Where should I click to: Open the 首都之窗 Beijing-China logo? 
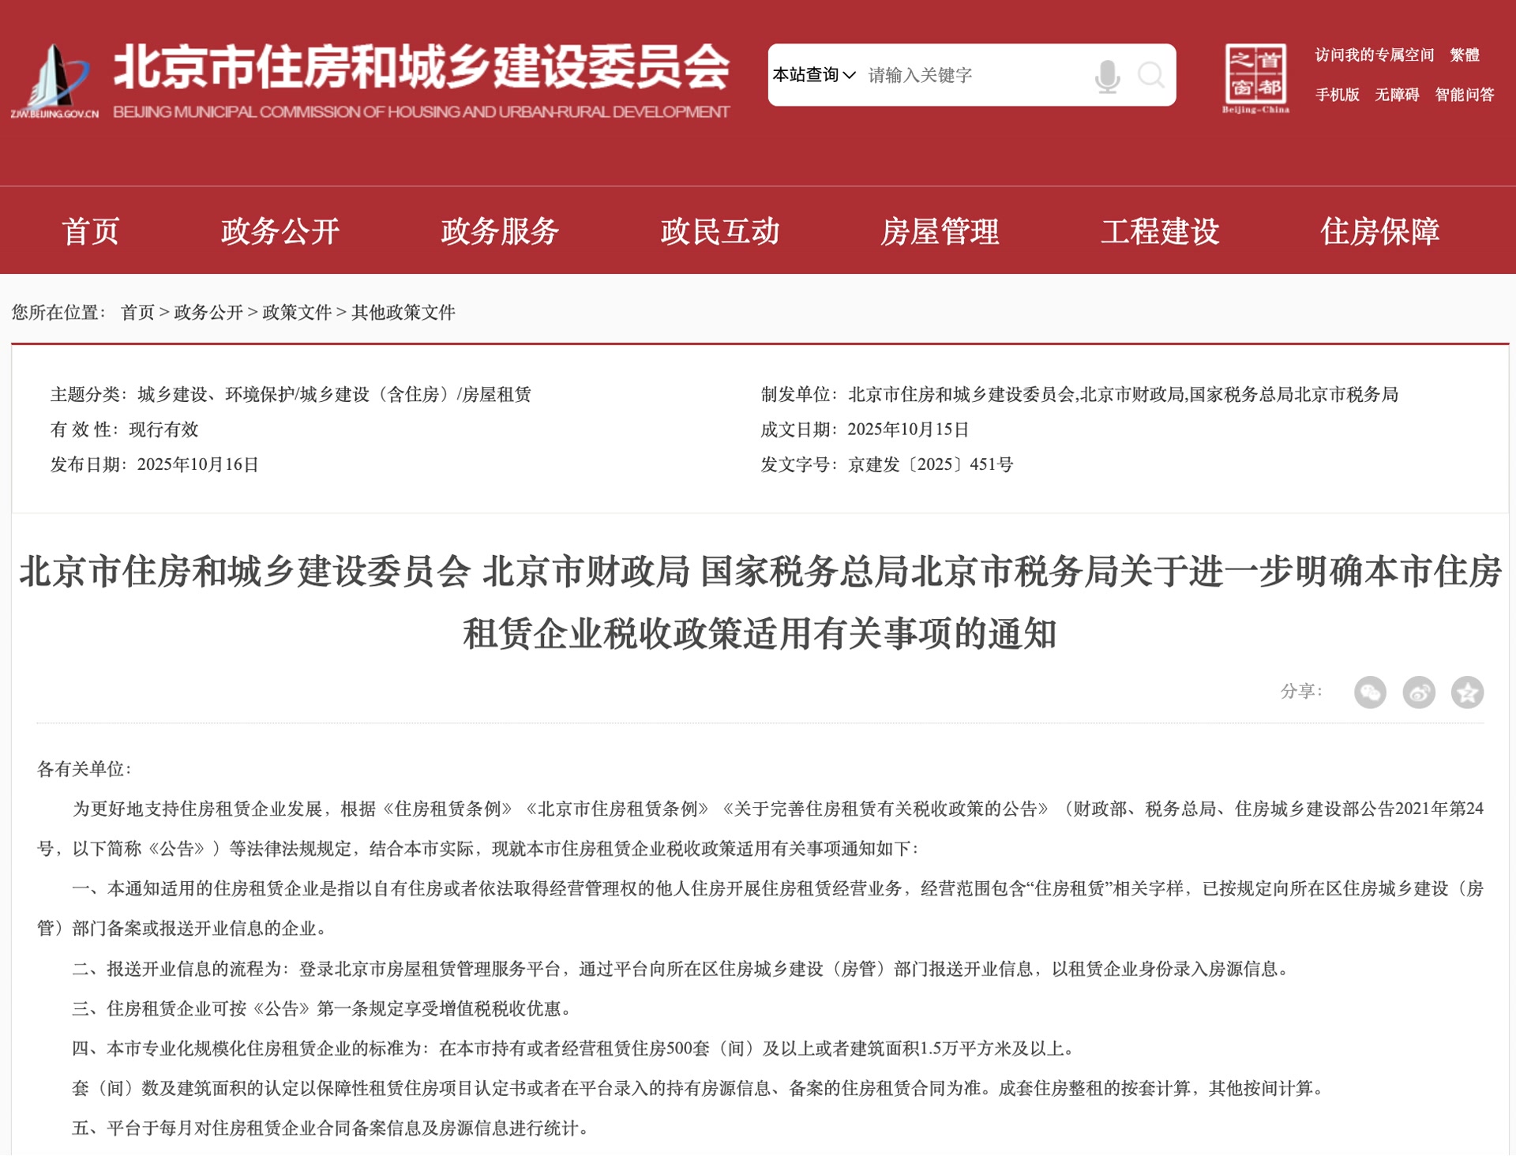1255,77
